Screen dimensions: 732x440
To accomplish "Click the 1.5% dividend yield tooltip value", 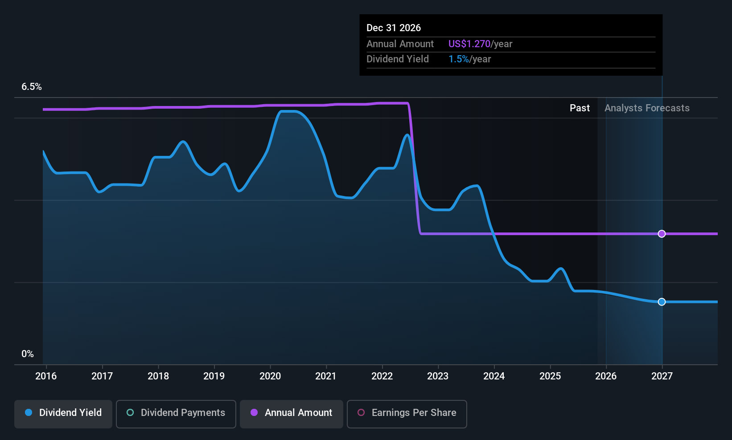I will point(459,59).
